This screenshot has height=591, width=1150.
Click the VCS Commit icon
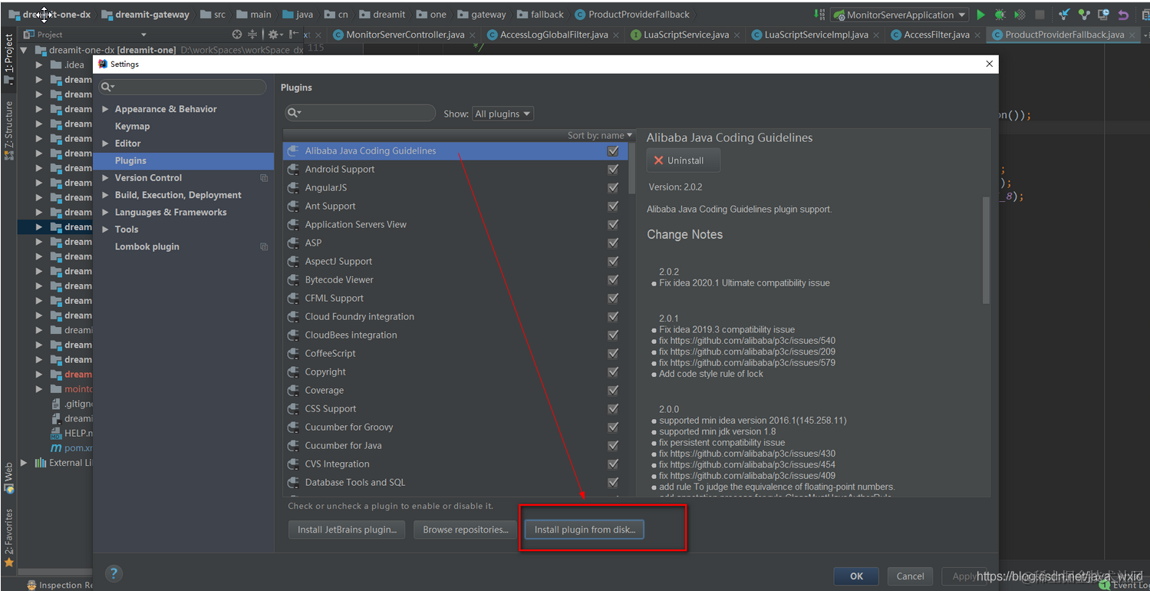pyautogui.click(x=1083, y=15)
